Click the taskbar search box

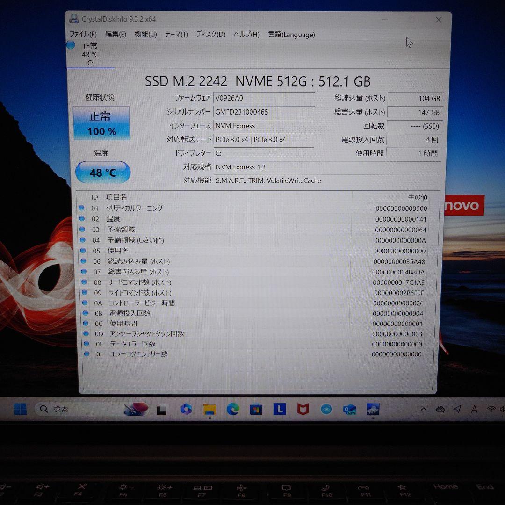point(79,410)
